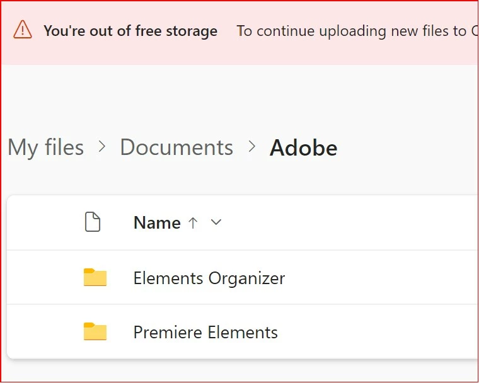Viewport: 479px width, 383px height.
Task: Click the warning triangle icon in storage banner
Action: [23, 30]
